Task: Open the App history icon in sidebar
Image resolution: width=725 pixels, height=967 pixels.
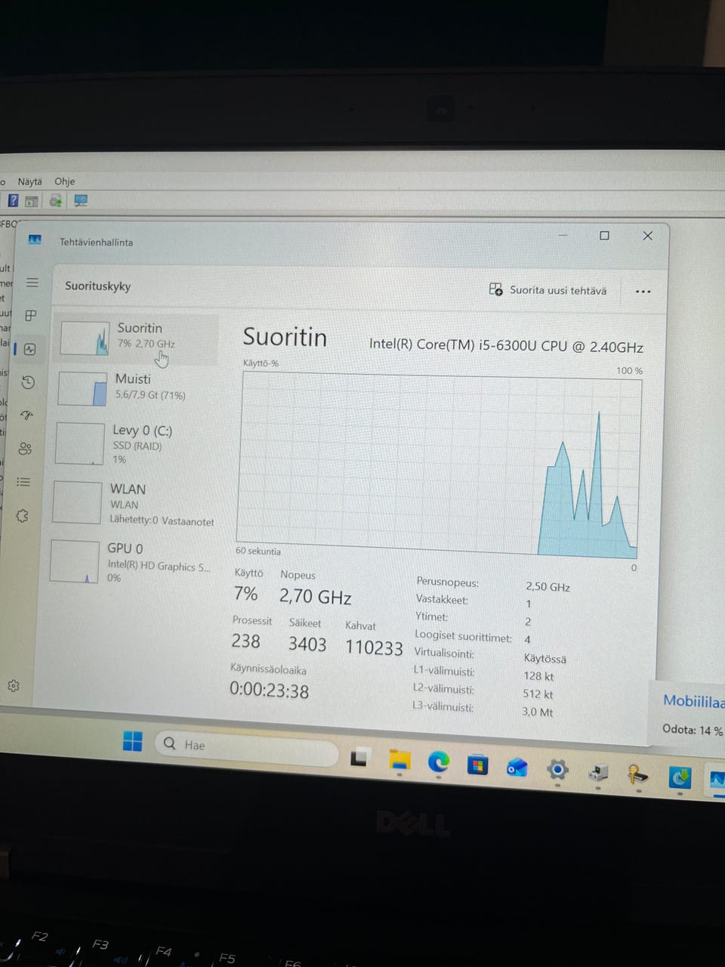Action: point(28,382)
